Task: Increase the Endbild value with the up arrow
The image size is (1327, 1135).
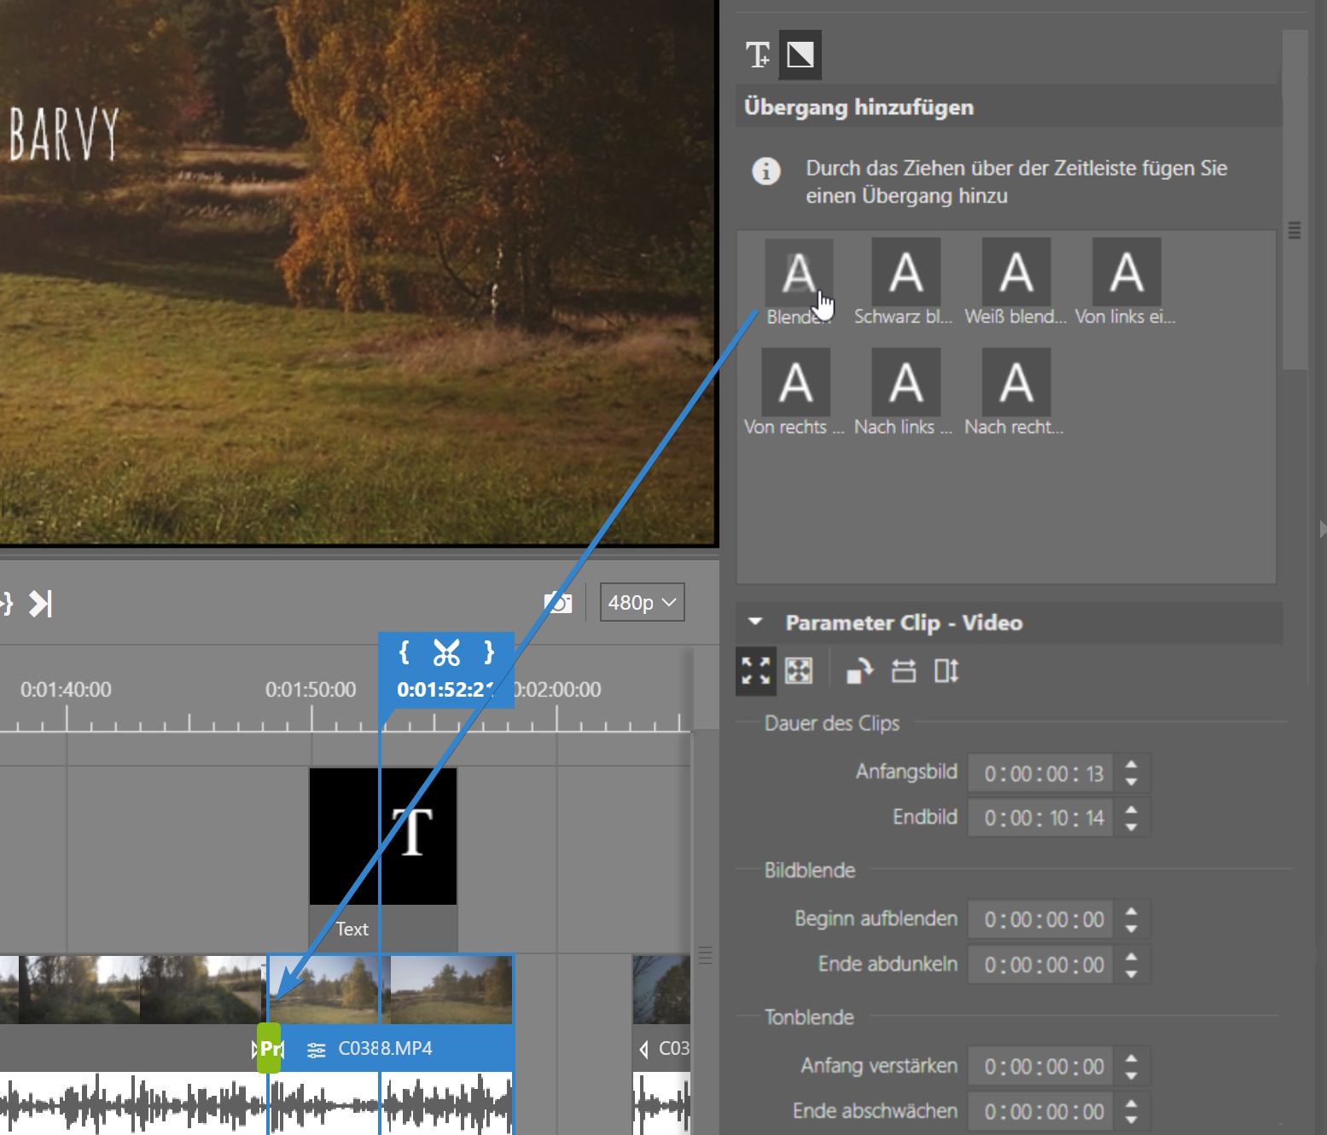Action: coord(1132,809)
